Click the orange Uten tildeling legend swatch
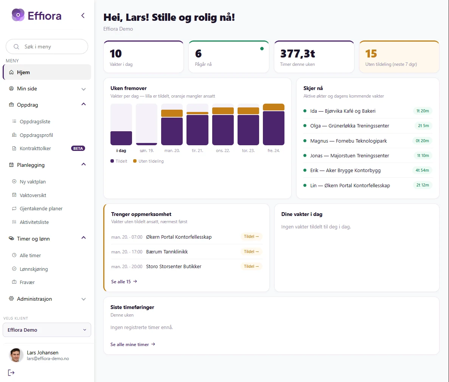The image size is (449, 382). pos(135,161)
